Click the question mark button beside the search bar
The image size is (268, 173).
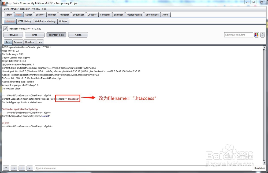6,168
